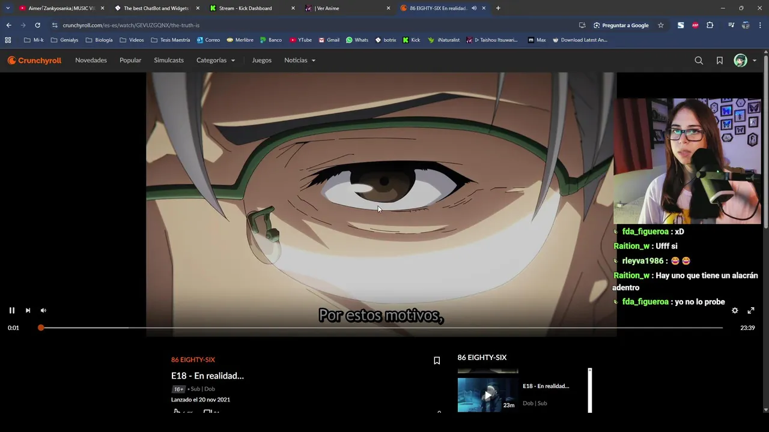The height and width of the screenshot is (432, 769).
Task: Open Popular page
Action: pyautogui.click(x=130, y=60)
